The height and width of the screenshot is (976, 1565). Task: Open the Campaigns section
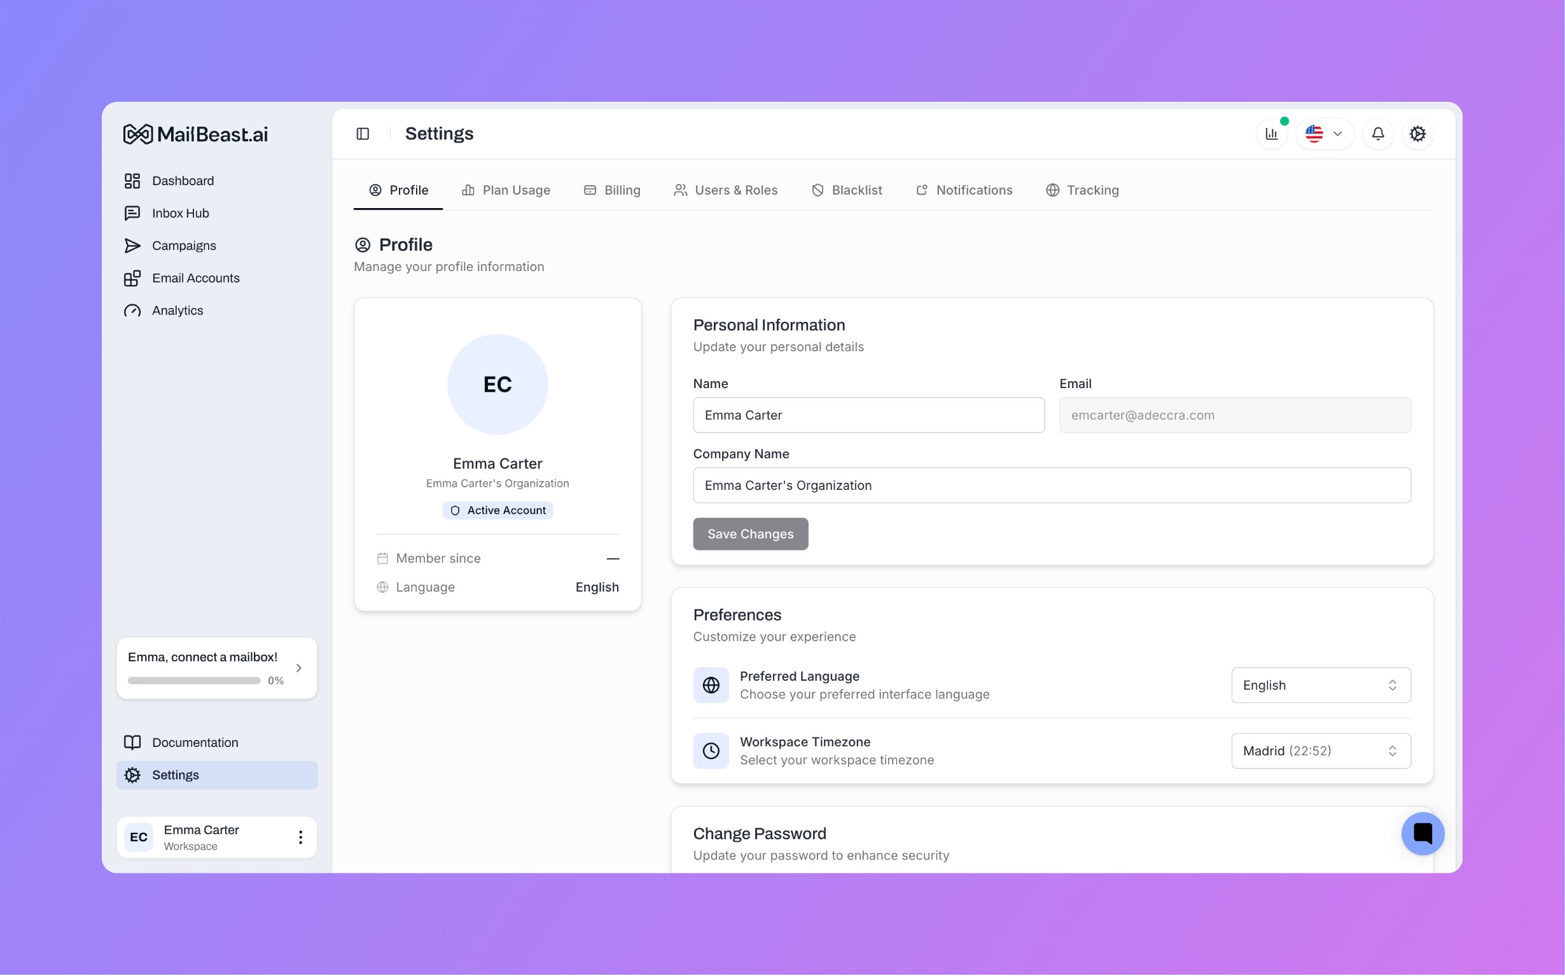183,246
